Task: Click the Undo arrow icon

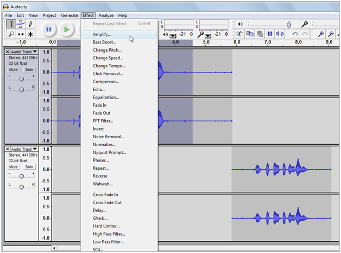Action: coord(295,34)
